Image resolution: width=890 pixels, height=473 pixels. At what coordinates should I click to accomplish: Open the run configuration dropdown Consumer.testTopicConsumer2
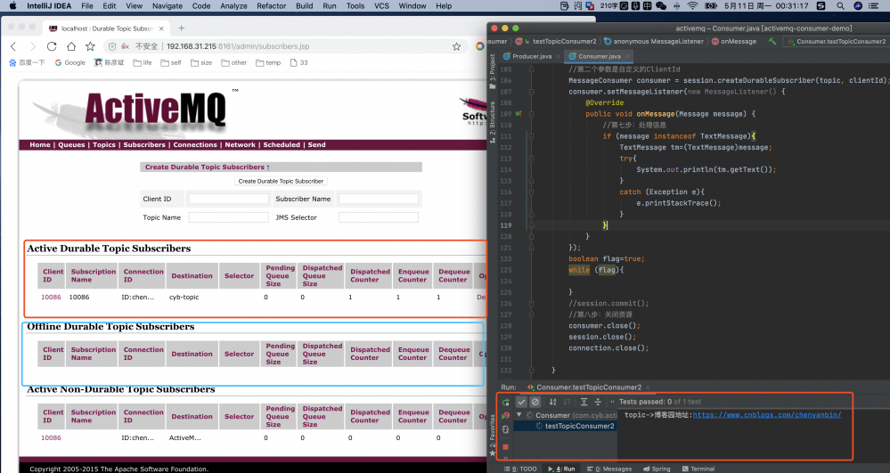point(836,42)
